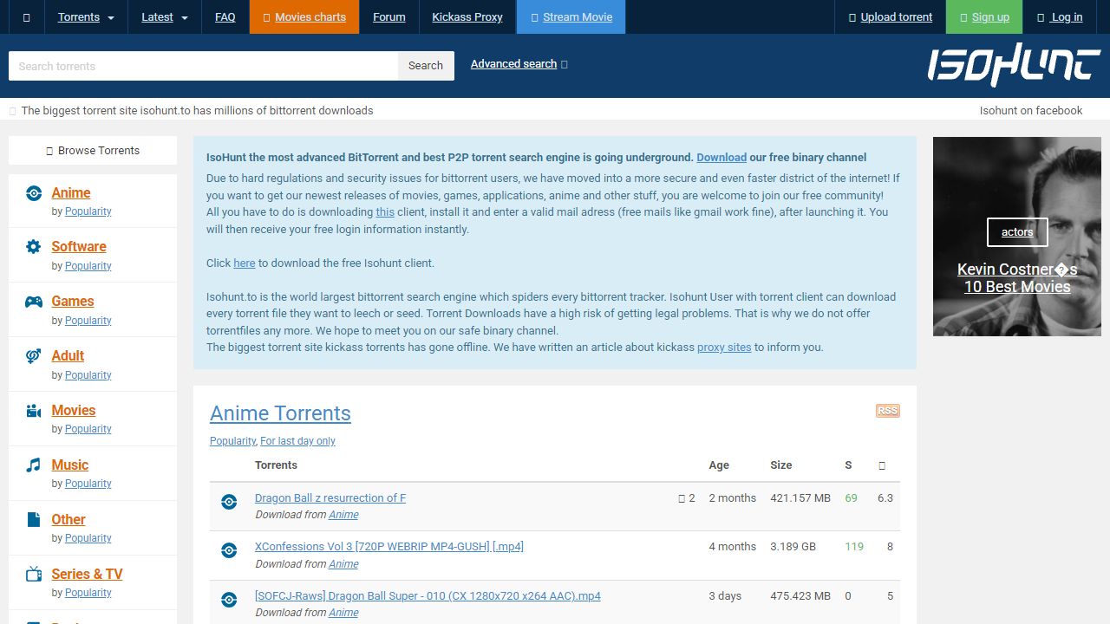
Task: Click the RSS feed icon for Anime Torrents
Action: point(888,411)
